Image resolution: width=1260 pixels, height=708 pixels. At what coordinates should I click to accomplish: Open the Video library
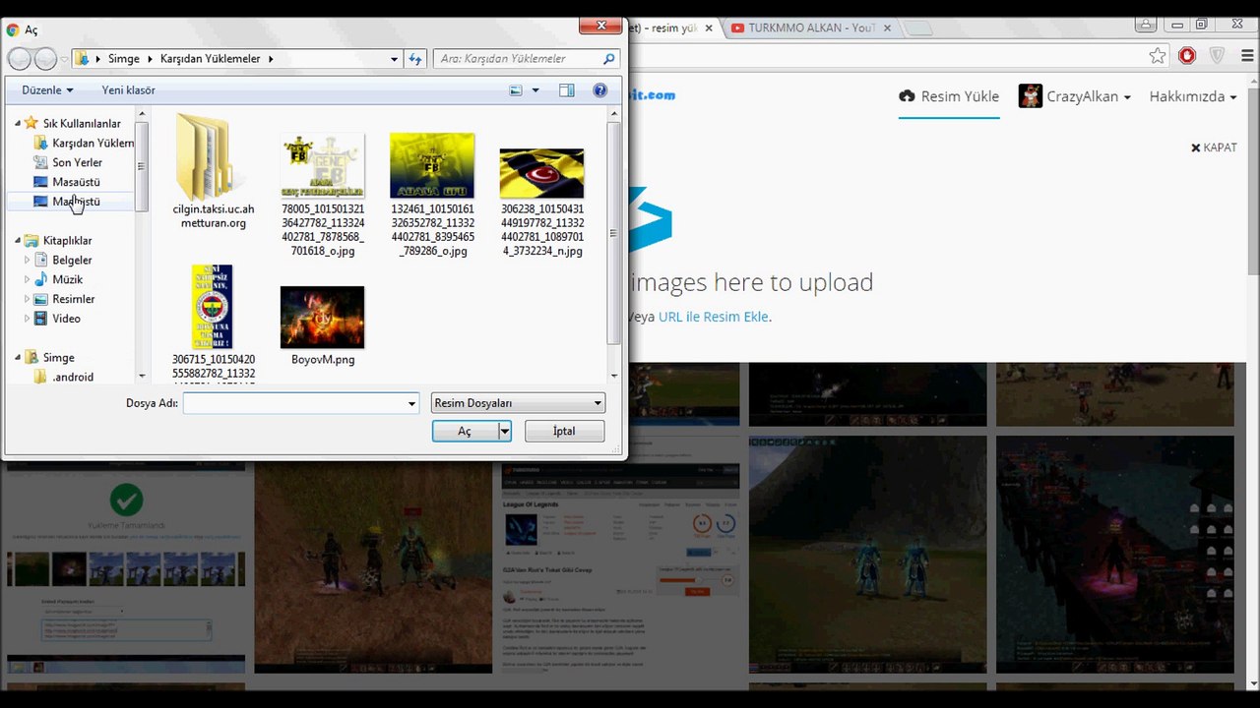click(x=66, y=319)
